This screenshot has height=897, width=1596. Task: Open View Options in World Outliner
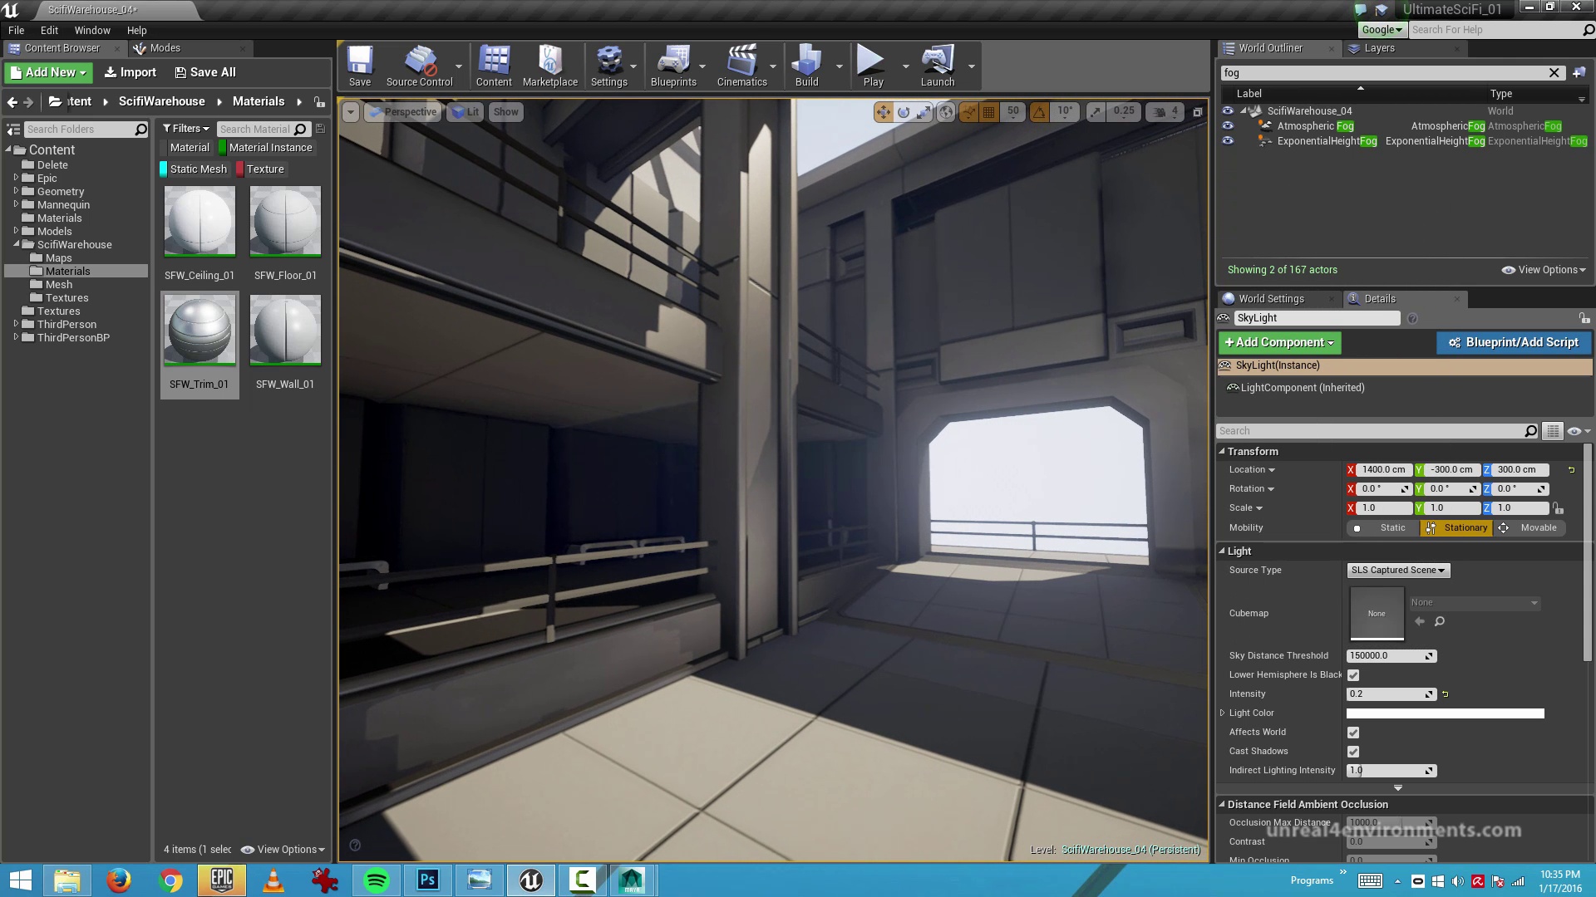[1544, 270]
